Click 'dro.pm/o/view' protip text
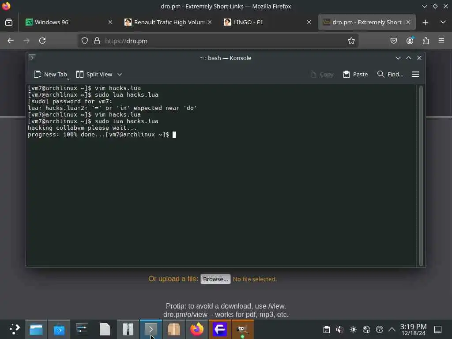This screenshot has height=339, width=452. 185,314
